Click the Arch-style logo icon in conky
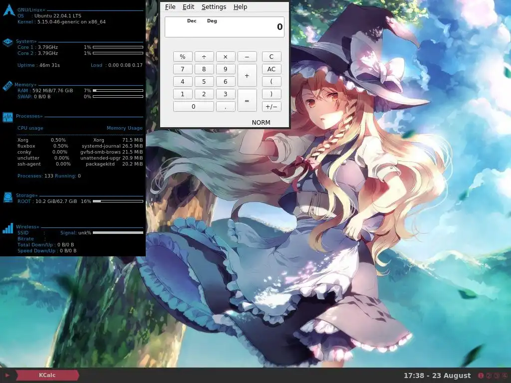The width and height of the screenshot is (511, 383). 9,10
